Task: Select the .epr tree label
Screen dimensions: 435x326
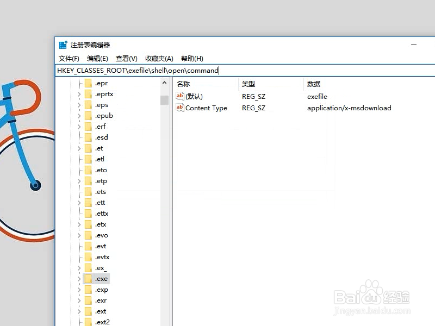Action: [101, 83]
